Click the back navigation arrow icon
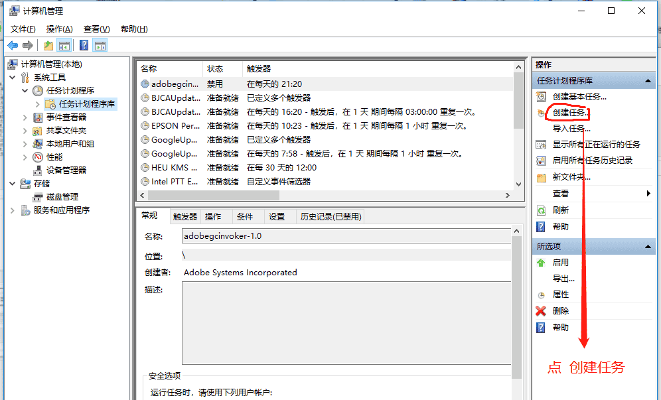The width and height of the screenshot is (661, 400). tap(13, 45)
